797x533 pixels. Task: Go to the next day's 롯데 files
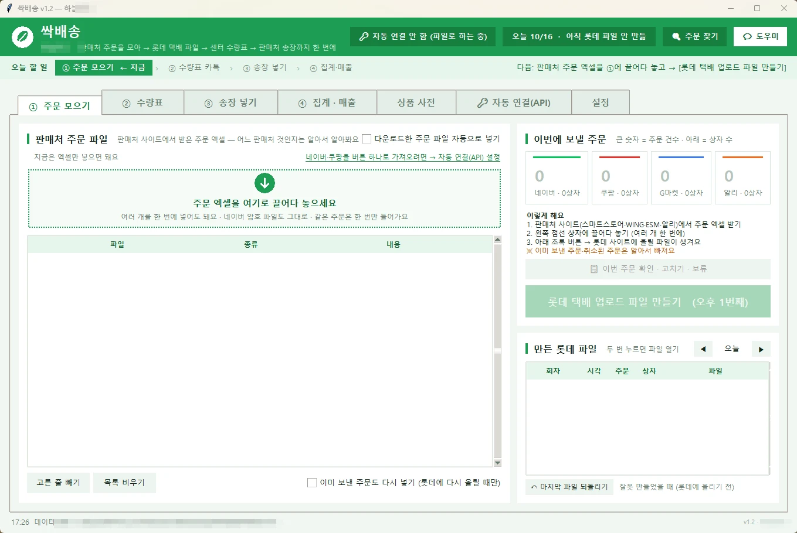(761, 349)
